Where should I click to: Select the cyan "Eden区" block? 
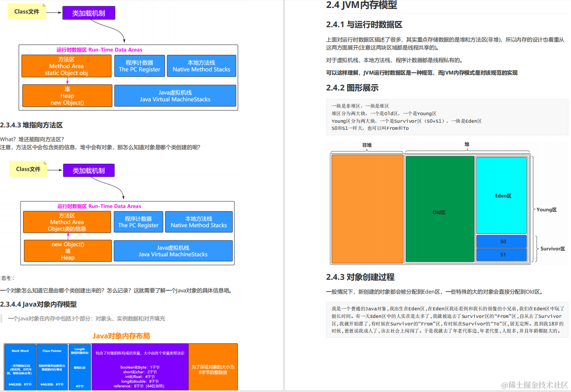[x=501, y=195]
